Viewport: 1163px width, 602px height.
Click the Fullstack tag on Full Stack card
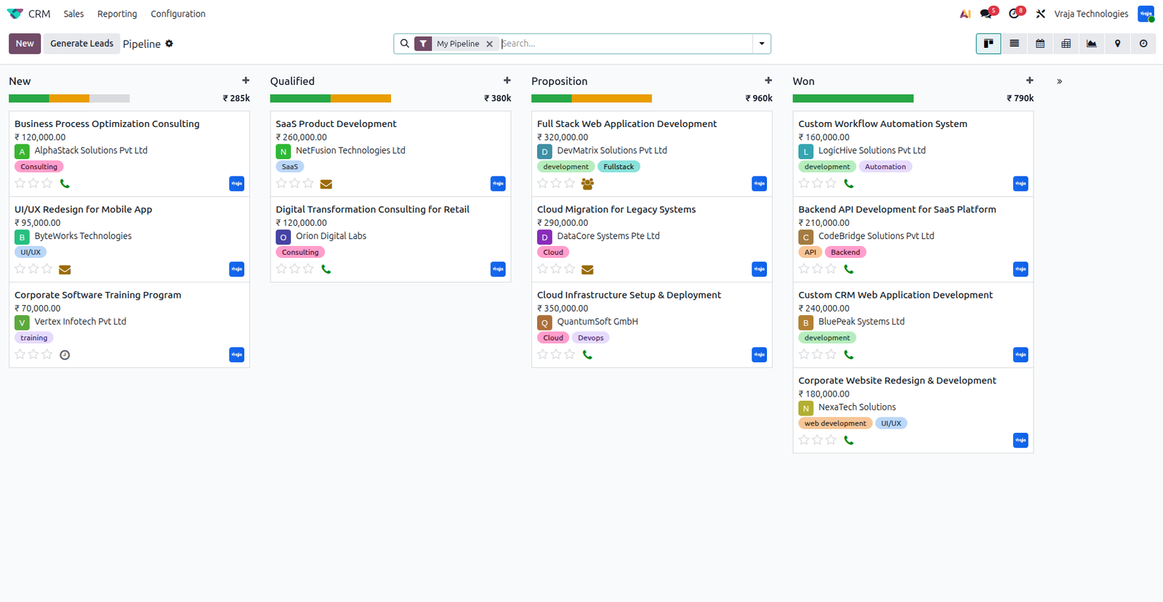click(x=619, y=167)
